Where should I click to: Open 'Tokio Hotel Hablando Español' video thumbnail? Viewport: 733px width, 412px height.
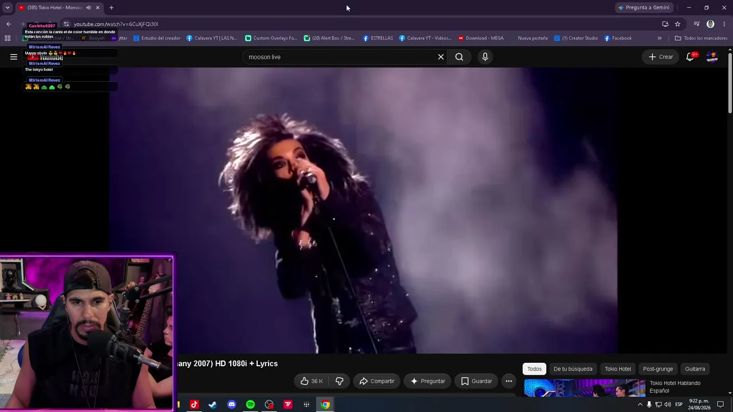coord(584,388)
